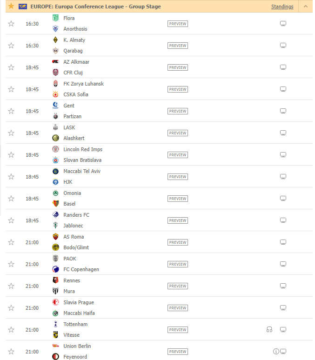Open the Lincoln Red Imps match row
Screen dimensions: 315x360
pos(159,155)
